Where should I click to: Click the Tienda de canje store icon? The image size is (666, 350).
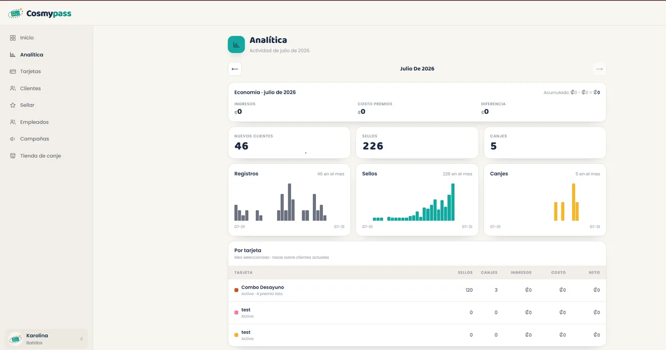(13, 156)
